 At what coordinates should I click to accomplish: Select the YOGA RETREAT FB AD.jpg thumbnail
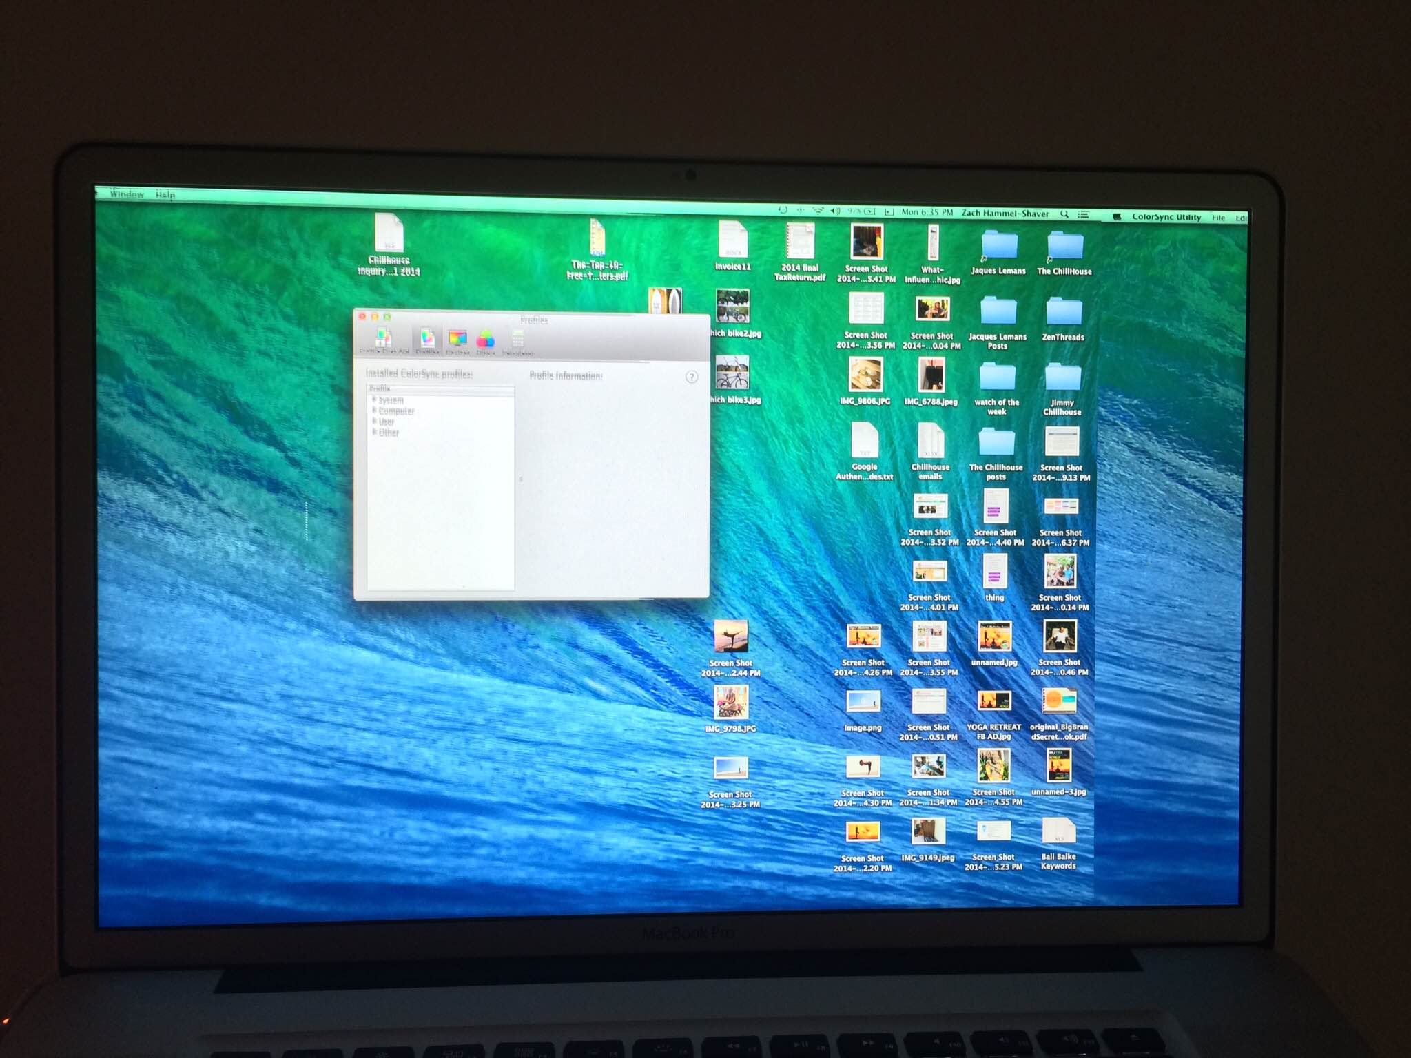(x=993, y=701)
